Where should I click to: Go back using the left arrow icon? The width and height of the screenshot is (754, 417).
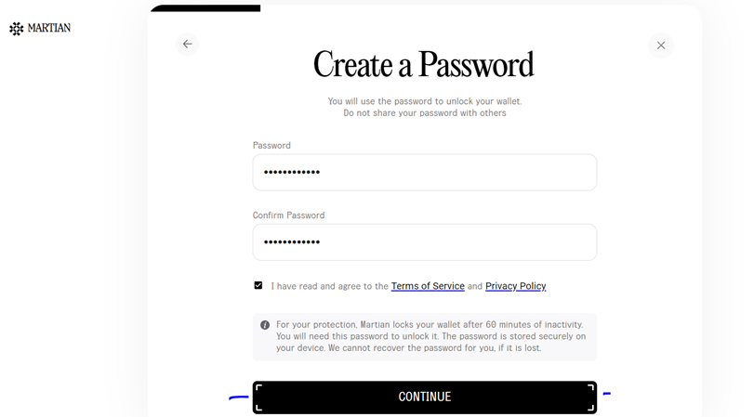click(187, 45)
